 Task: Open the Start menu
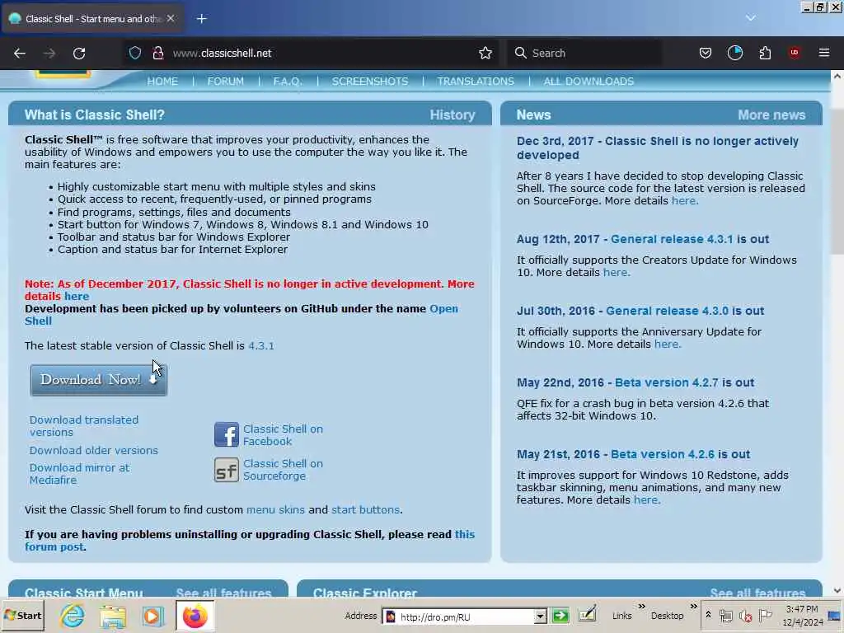[x=23, y=615]
